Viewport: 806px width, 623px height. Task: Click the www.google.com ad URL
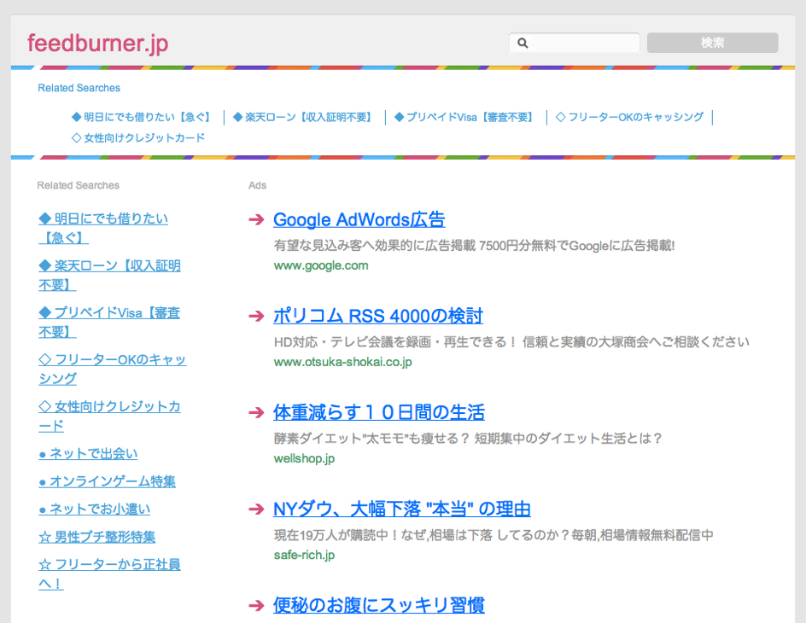click(321, 265)
